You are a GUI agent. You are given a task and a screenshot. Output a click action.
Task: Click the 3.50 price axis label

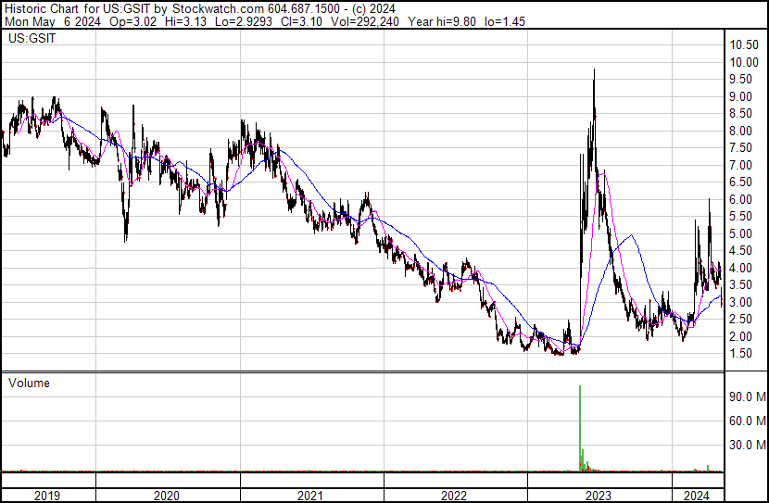(x=740, y=284)
